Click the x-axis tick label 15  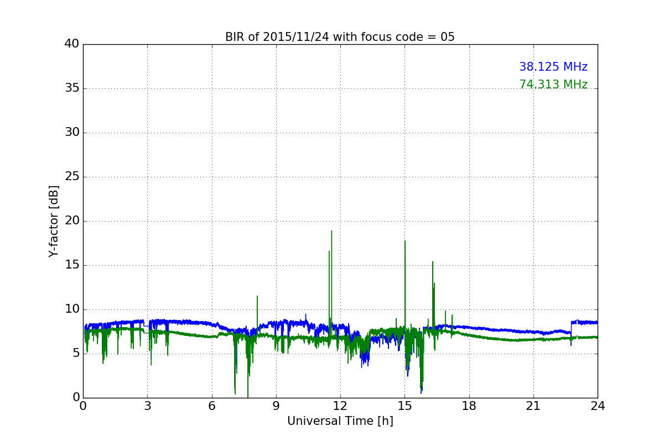[404, 406]
